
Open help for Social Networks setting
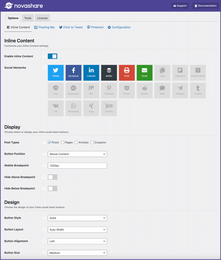pyautogui.click(x=44, y=68)
